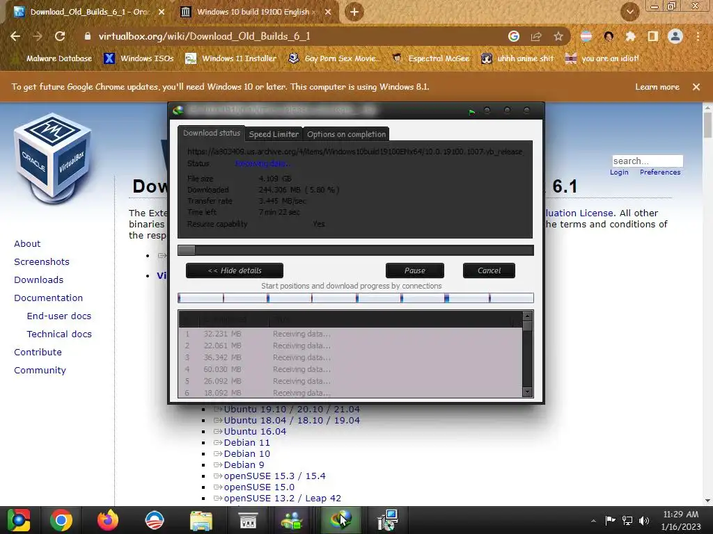The width and height of the screenshot is (713, 534).
Task: Dismiss the Chrome update notification bar
Action: (696, 87)
